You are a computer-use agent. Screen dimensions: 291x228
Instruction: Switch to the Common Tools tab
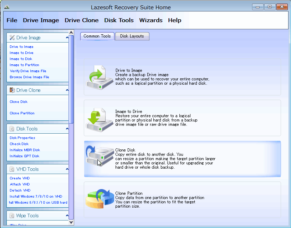pyautogui.click(x=97, y=36)
